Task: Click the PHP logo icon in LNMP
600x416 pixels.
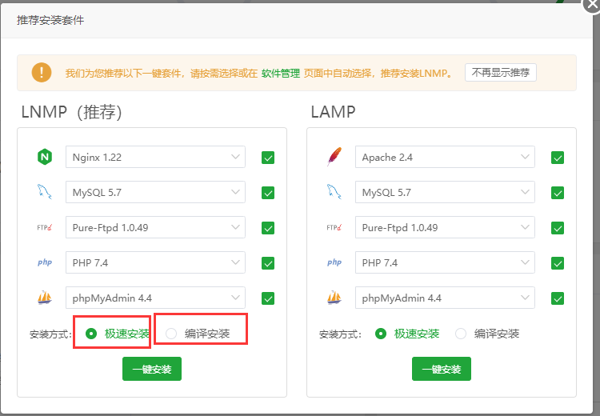Action: coord(45,262)
